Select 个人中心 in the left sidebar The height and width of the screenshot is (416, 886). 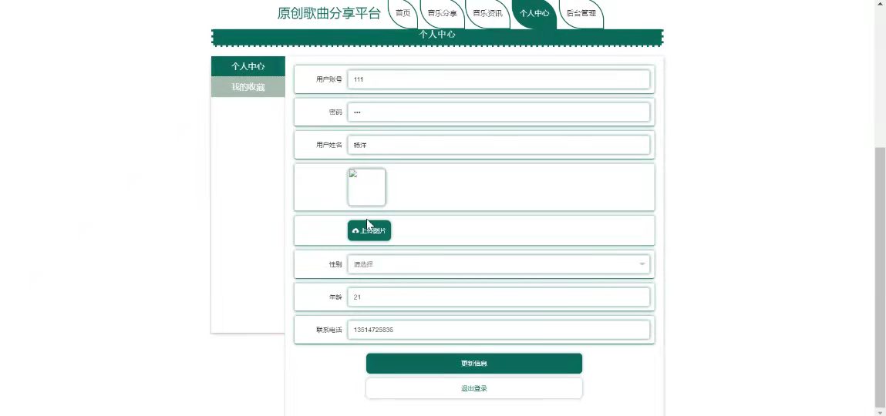(248, 66)
